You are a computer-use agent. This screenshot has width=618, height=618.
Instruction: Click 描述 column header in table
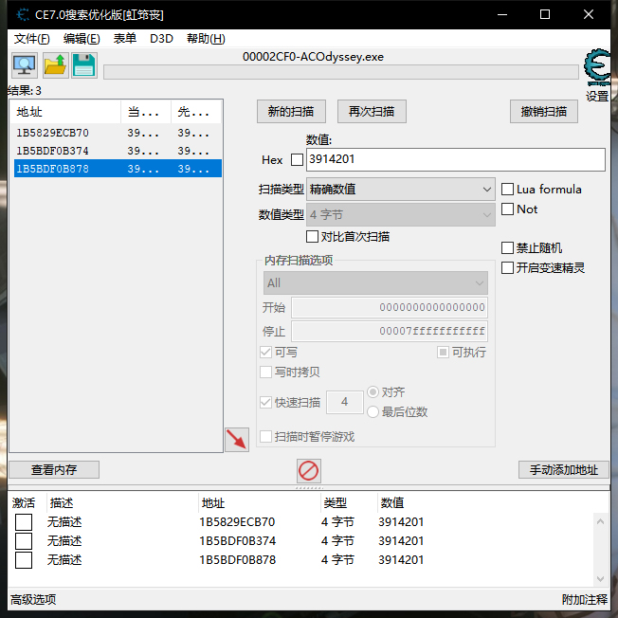coord(122,503)
